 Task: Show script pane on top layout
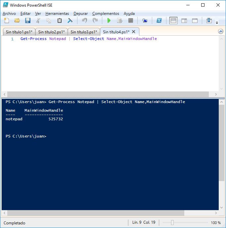173,20
